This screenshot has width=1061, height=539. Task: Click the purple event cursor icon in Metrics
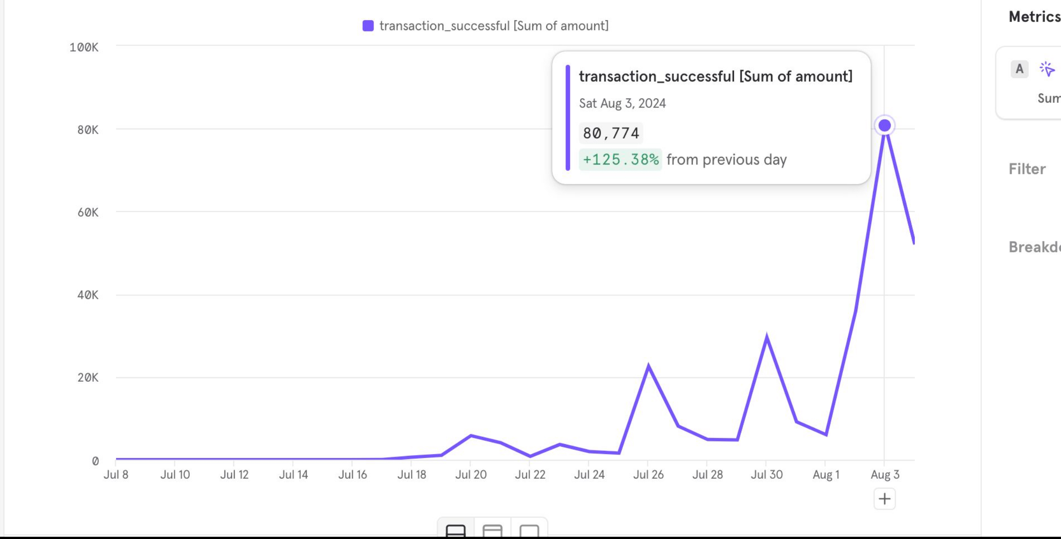click(x=1047, y=69)
